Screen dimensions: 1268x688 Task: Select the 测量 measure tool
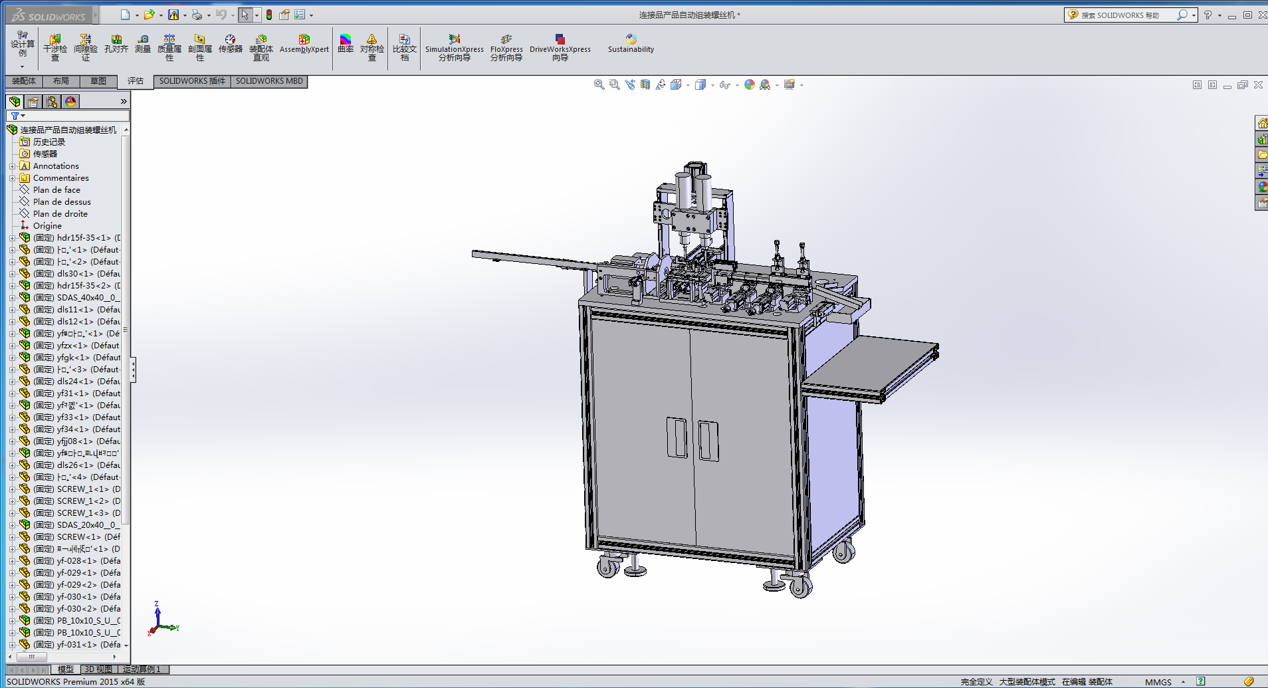[143, 45]
